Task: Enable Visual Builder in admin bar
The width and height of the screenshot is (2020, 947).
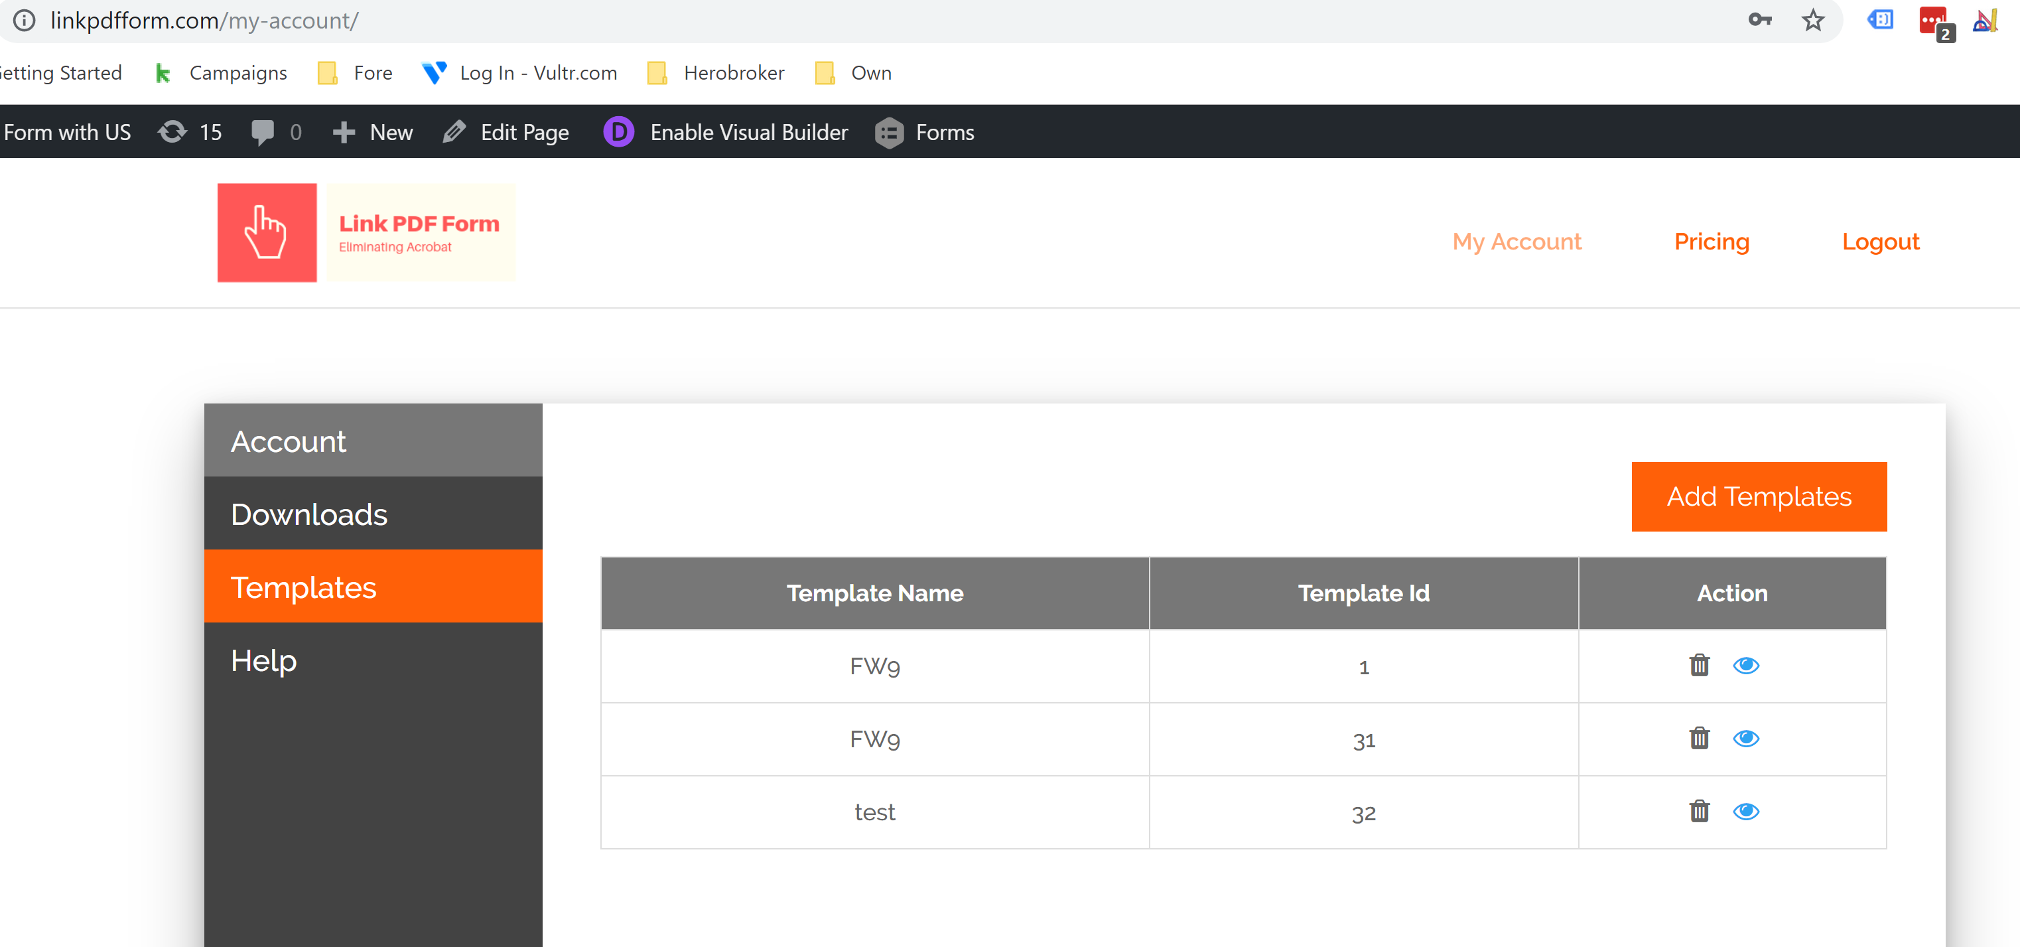Action: coord(726,132)
